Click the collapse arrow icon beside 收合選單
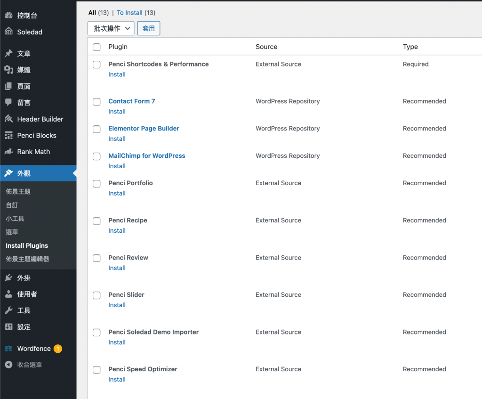Screen dimensions: 482x399 point(8,365)
